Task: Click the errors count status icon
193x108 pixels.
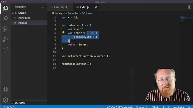Action: point(6,107)
